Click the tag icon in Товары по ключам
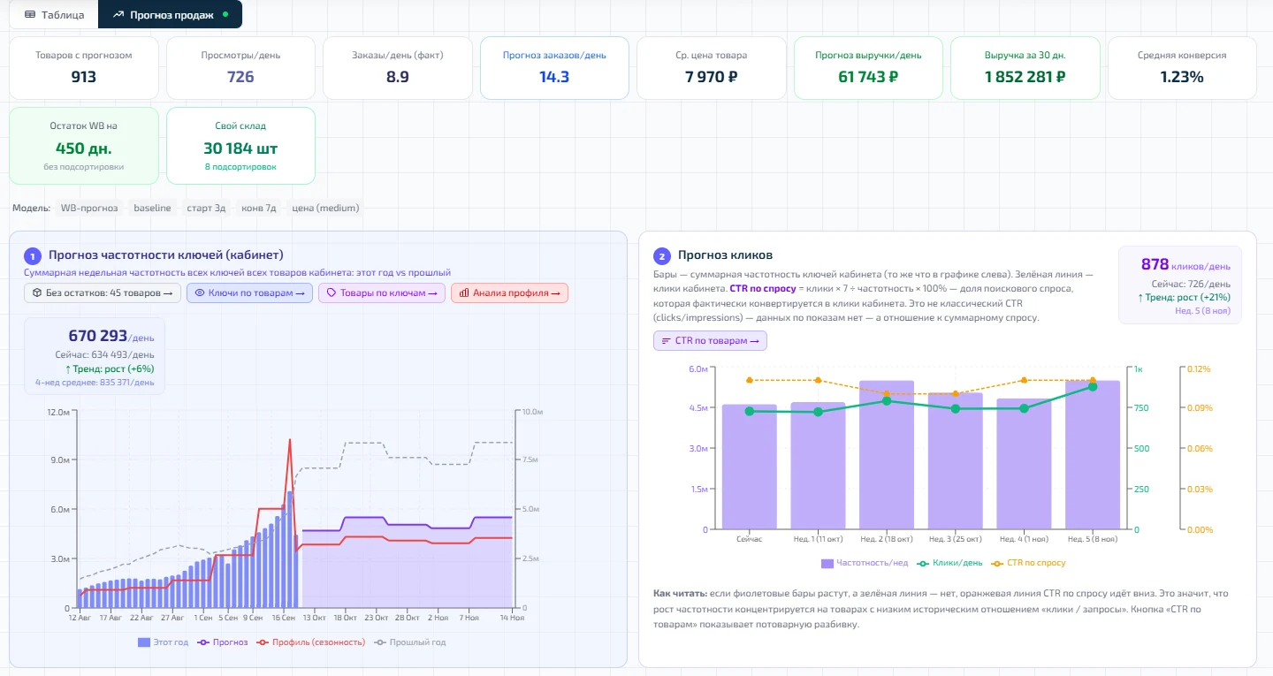This screenshot has height=676, width=1273. (332, 292)
